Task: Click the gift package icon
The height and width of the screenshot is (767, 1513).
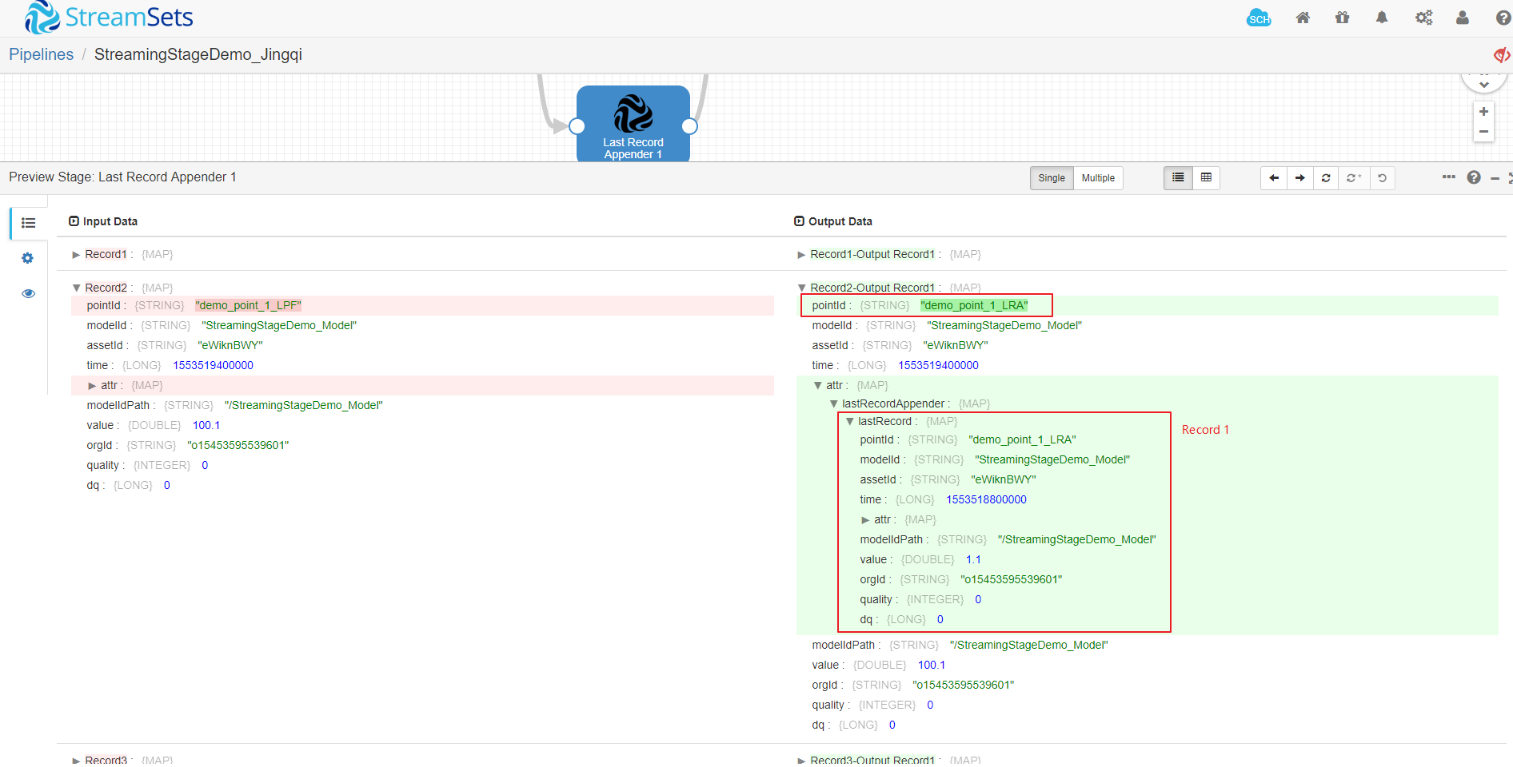Action: coord(1342,18)
